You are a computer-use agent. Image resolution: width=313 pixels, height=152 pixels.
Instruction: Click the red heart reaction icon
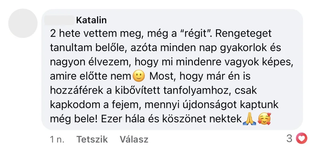(x=301, y=138)
